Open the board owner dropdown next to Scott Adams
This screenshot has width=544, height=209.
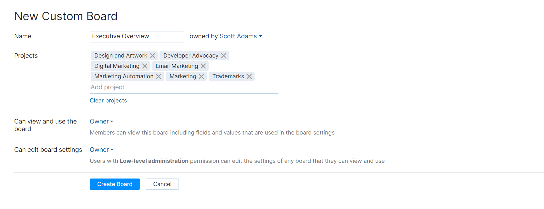261,36
